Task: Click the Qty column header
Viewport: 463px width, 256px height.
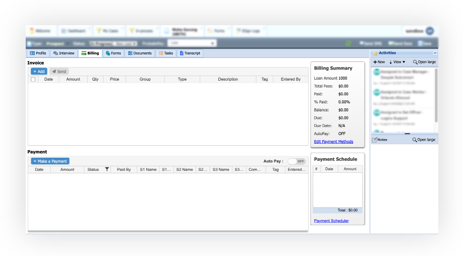Action: (95, 79)
